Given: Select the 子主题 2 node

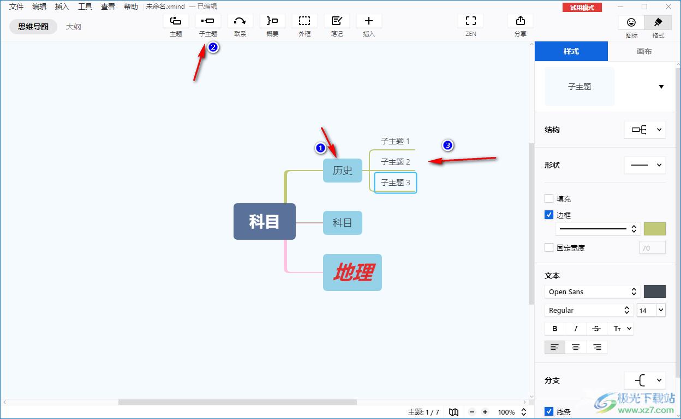Looking at the screenshot, I should 396,162.
